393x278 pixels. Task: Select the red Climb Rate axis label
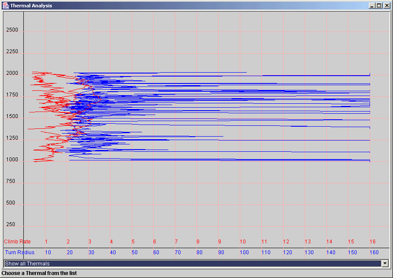click(17, 242)
